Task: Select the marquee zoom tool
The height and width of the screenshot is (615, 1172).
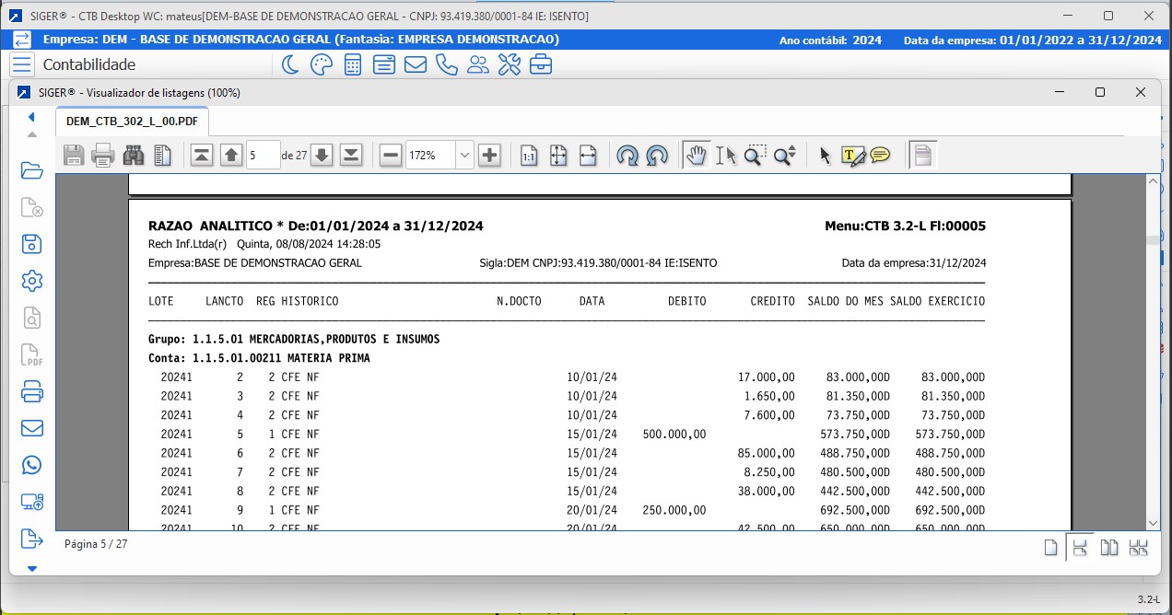Action: coord(755,156)
